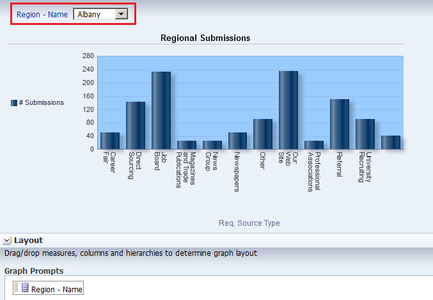Click the Career Fair axis label
Viewport: 433px width, 300px height.
[109, 162]
